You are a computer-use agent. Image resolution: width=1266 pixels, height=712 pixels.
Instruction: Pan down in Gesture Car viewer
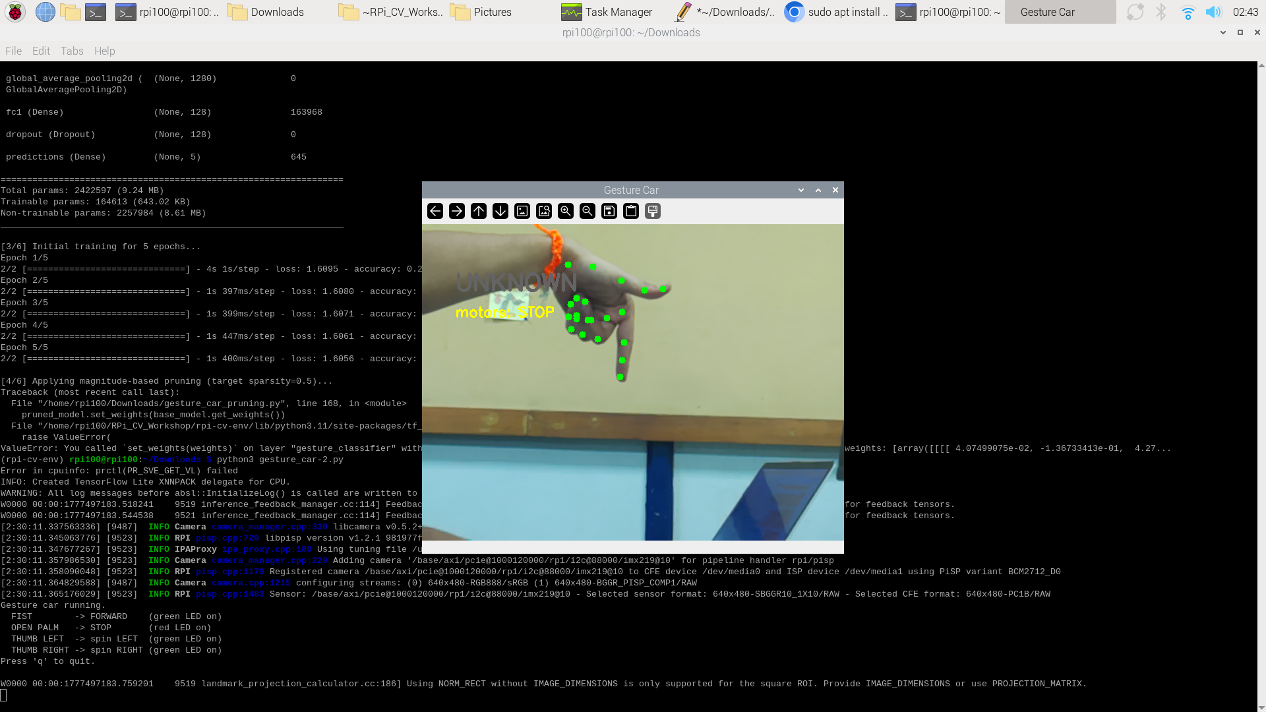point(500,211)
